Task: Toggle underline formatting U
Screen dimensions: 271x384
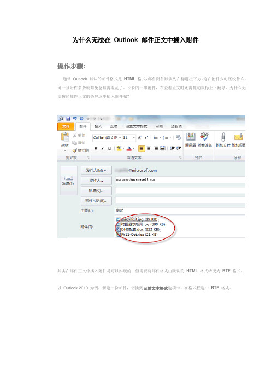Action: (110, 148)
